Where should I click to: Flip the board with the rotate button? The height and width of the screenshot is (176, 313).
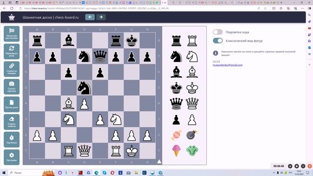(12, 51)
